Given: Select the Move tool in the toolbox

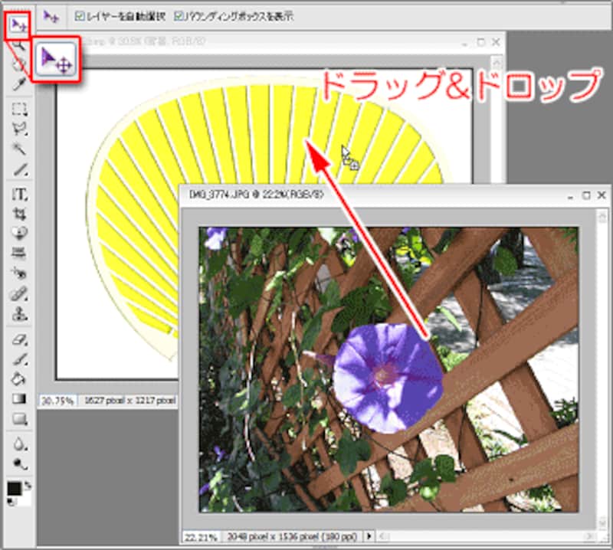Looking at the screenshot, I should coord(17,27).
